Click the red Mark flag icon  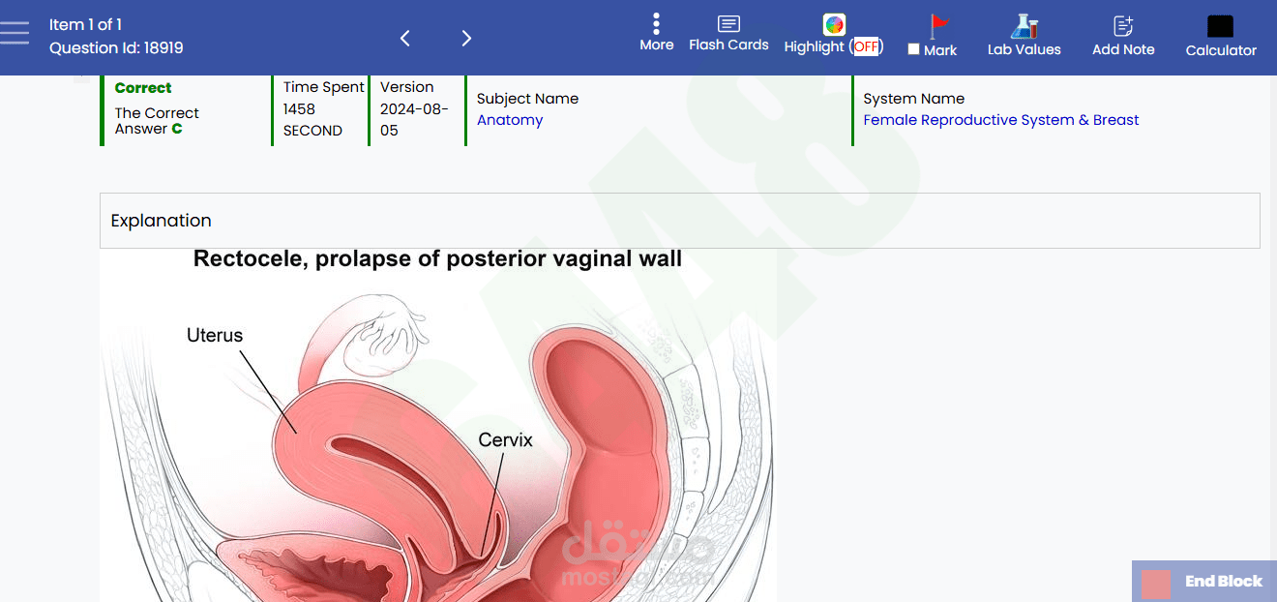click(938, 25)
